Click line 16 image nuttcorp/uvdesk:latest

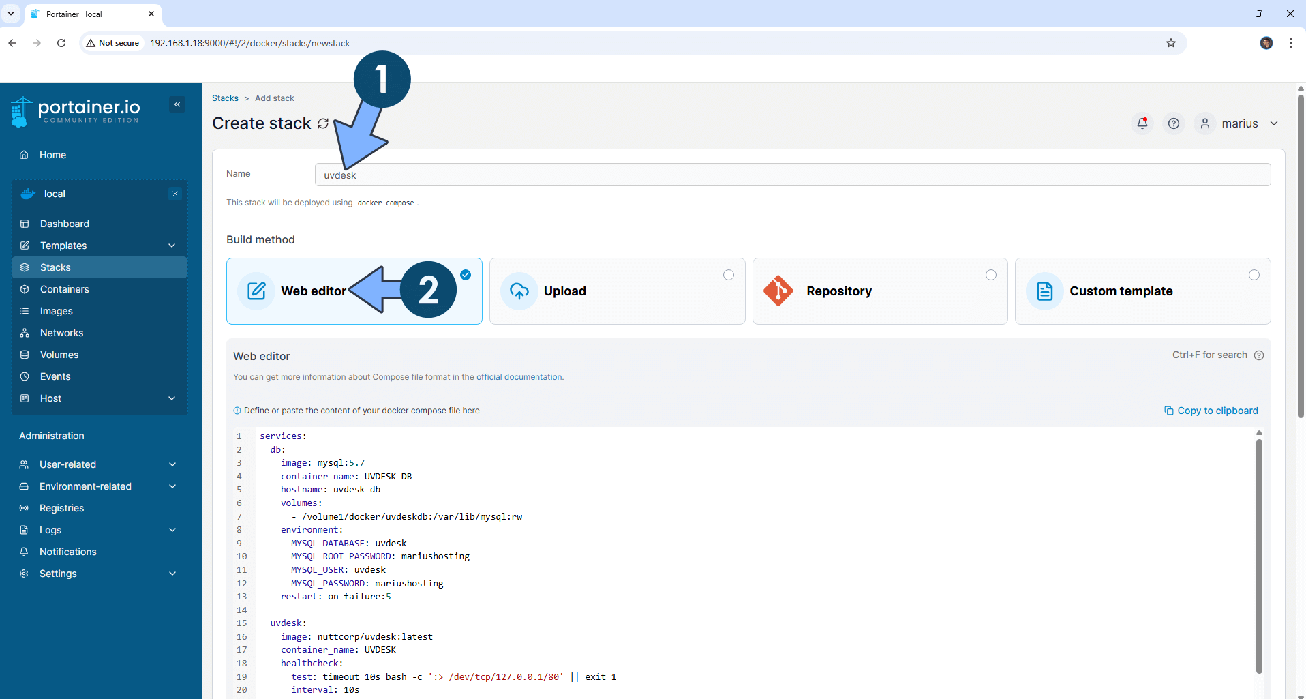(x=356, y=637)
